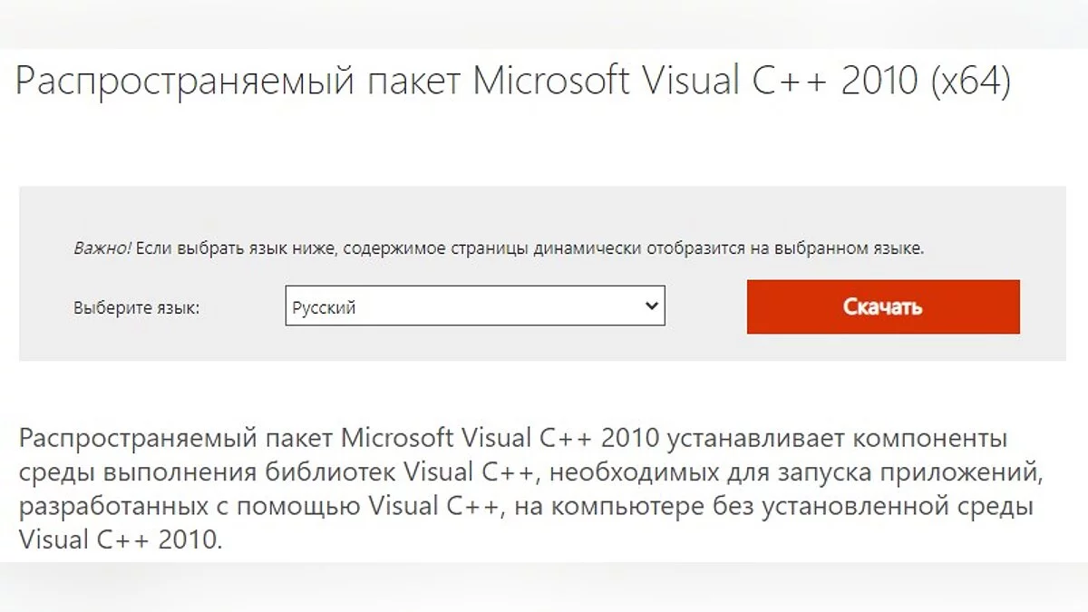Click the final line "Visual C++ 2010."
Image resolution: width=1088 pixels, height=612 pixels.
click(118, 539)
